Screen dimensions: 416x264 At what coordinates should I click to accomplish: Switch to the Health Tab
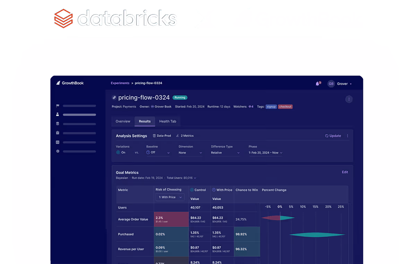point(168,121)
